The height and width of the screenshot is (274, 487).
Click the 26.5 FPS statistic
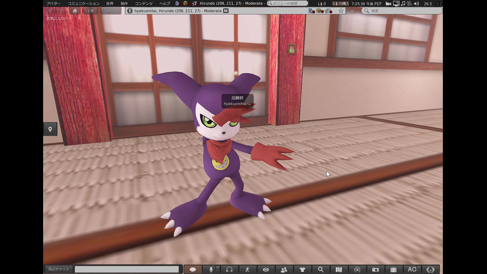428,4
